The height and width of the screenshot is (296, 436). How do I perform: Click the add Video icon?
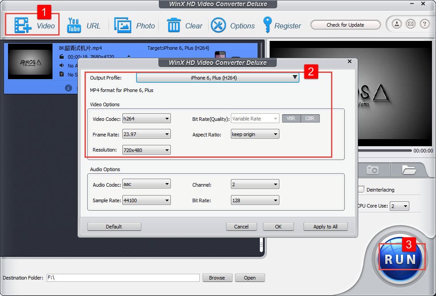(x=22, y=25)
